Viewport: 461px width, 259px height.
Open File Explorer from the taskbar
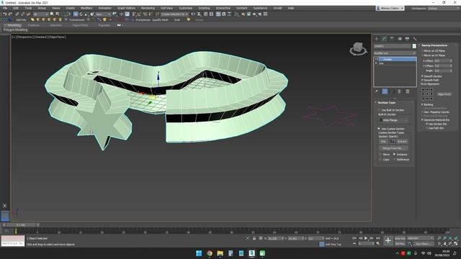220,253
